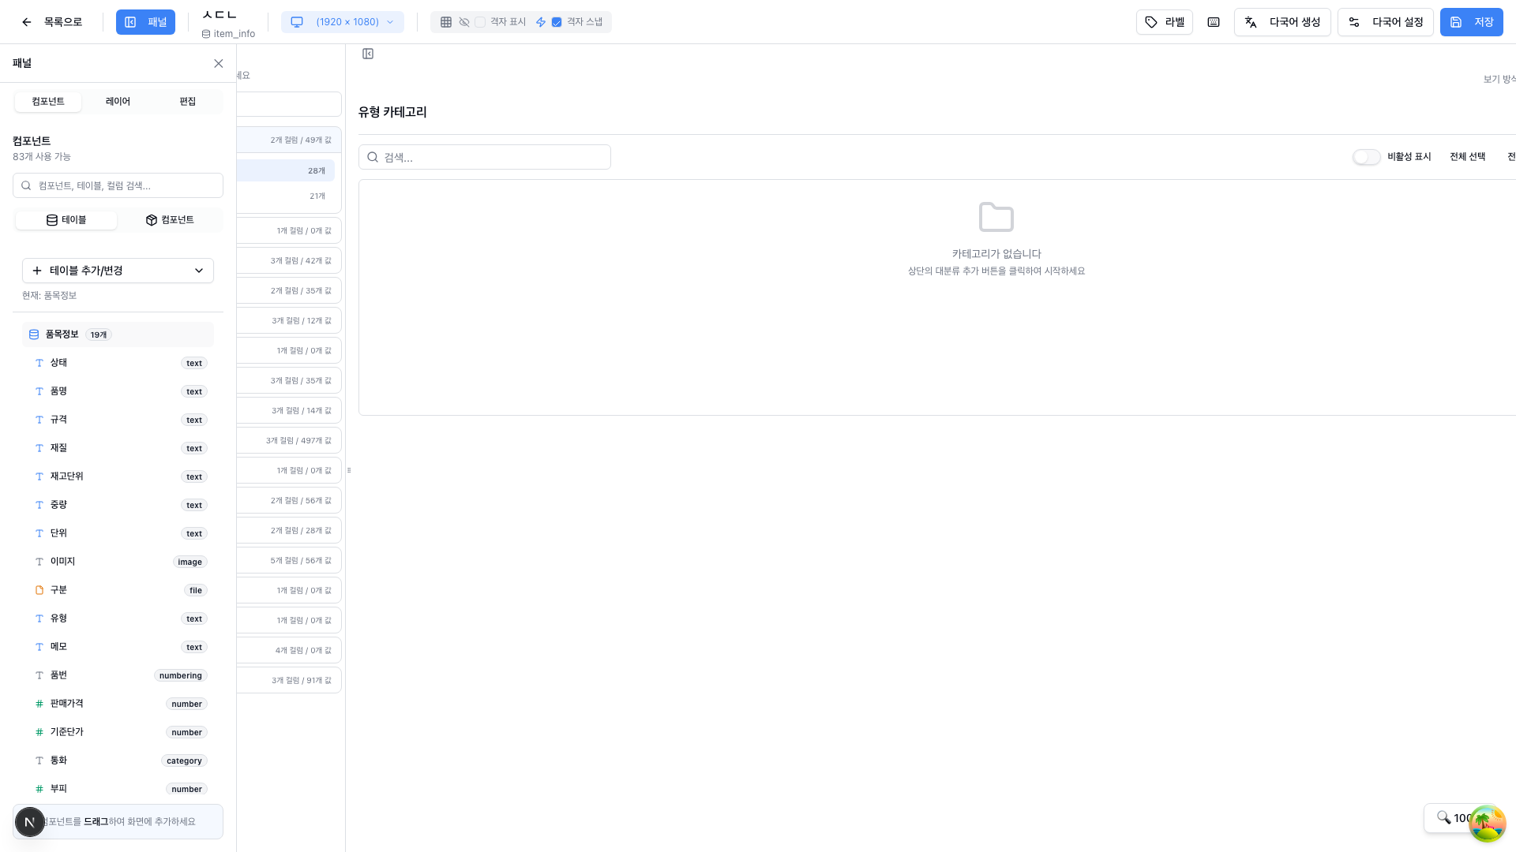
Task: Open the 1920 × 1080 resolution dropdown
Action: coord(343,22)
